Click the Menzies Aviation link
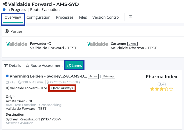184x130 pixels. pyautogui.click(x=20, y=123)
